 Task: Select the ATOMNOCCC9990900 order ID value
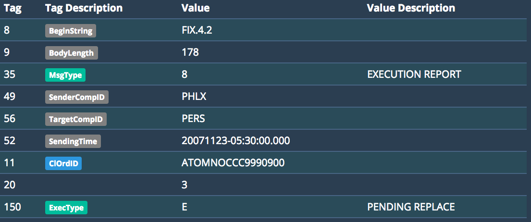233,163
